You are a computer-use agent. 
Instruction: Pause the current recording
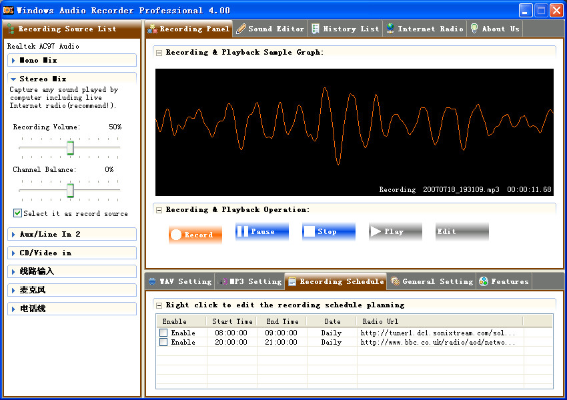(262, 231)
